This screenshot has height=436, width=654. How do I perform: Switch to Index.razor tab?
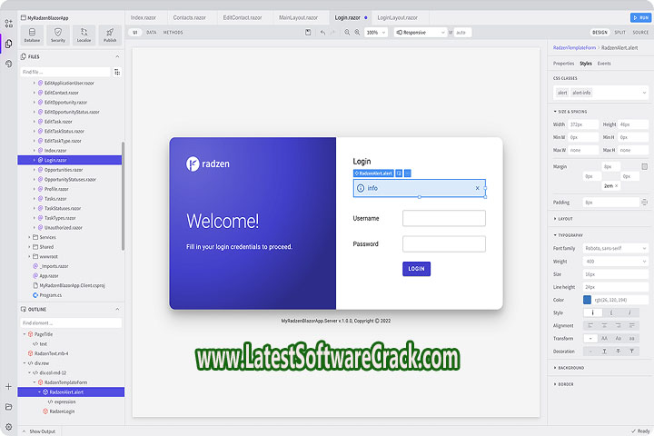144,17
